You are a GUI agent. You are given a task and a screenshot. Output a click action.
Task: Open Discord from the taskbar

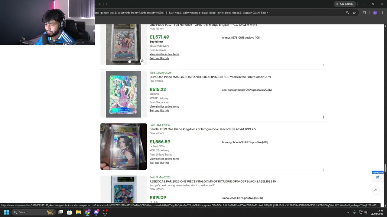[x=96, y=212]
